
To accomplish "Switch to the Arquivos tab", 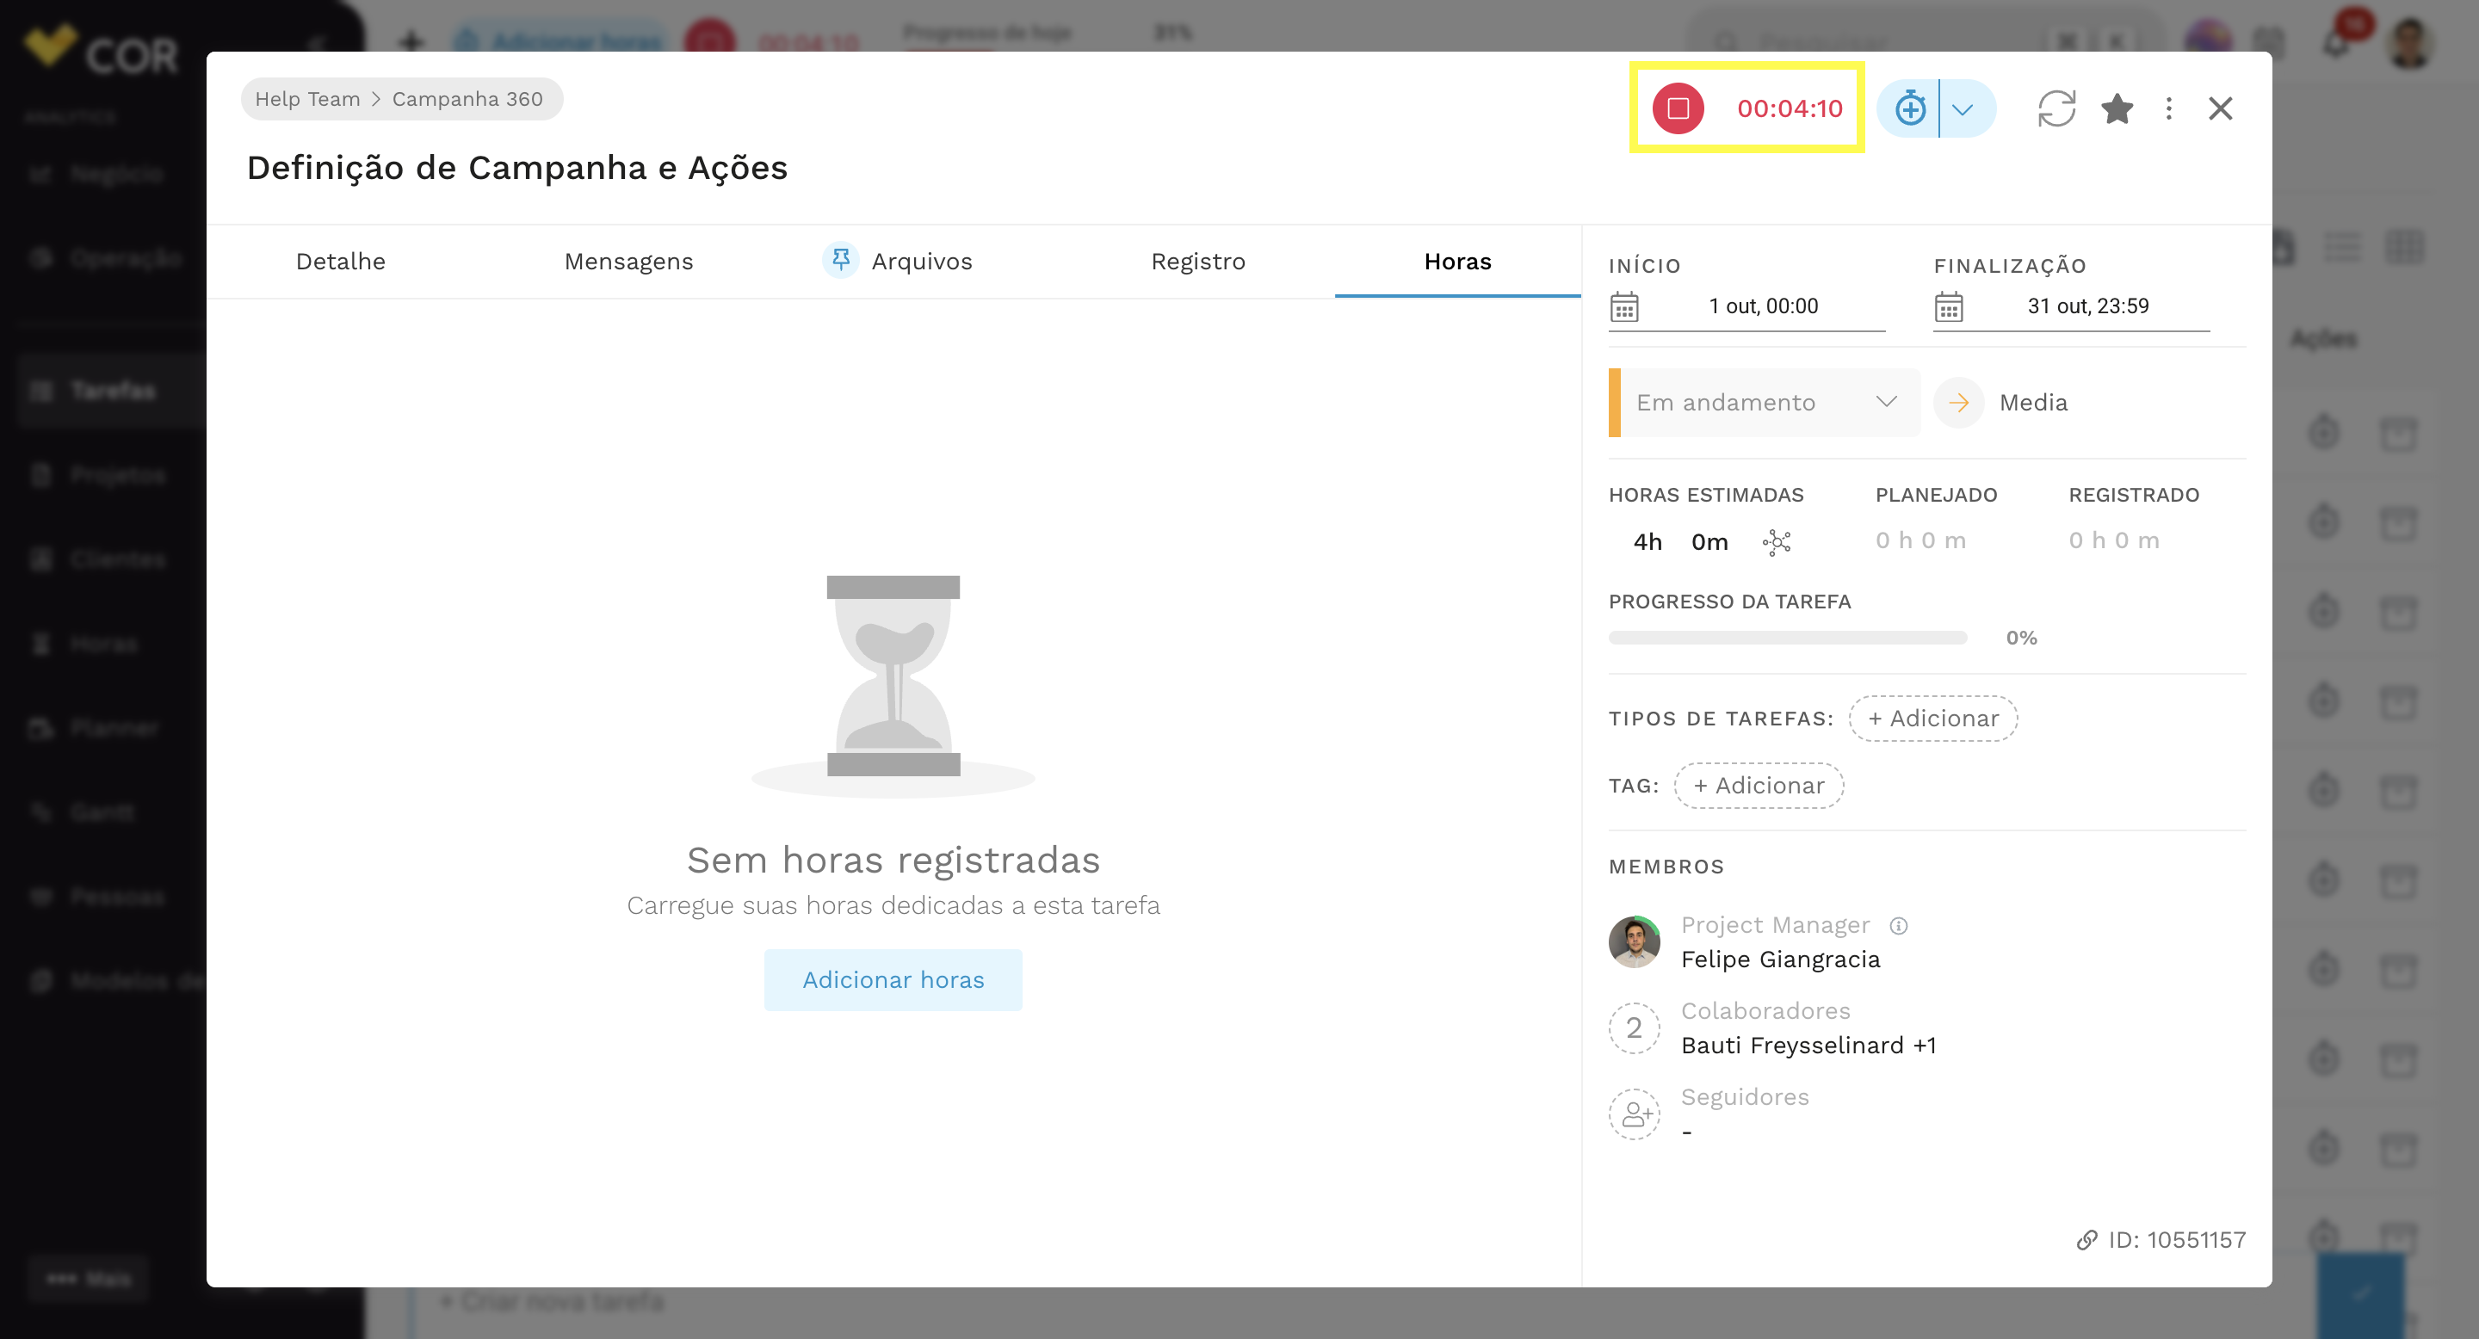I will pyautogui.click(x=921, y=262).
